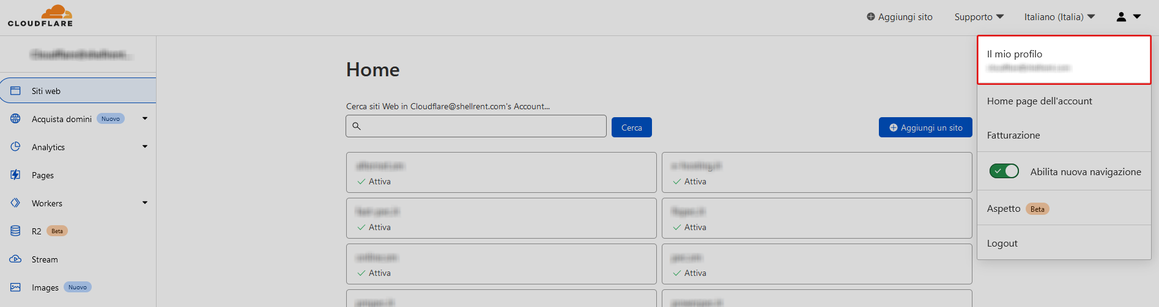Click the R2 database icon
This screenshot has height=307, width=1159.
point(15,231)
